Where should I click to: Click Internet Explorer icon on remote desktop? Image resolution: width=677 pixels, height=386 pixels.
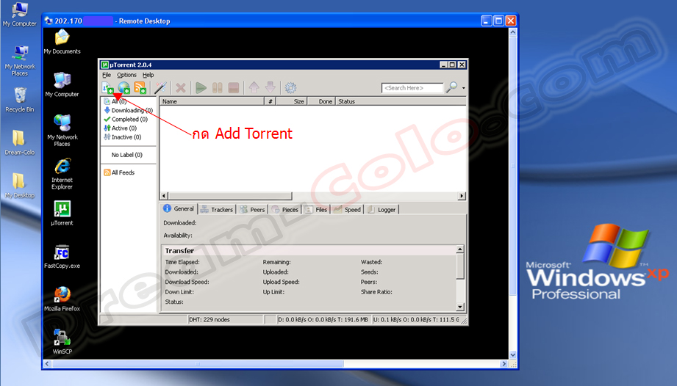coord(62,174)
